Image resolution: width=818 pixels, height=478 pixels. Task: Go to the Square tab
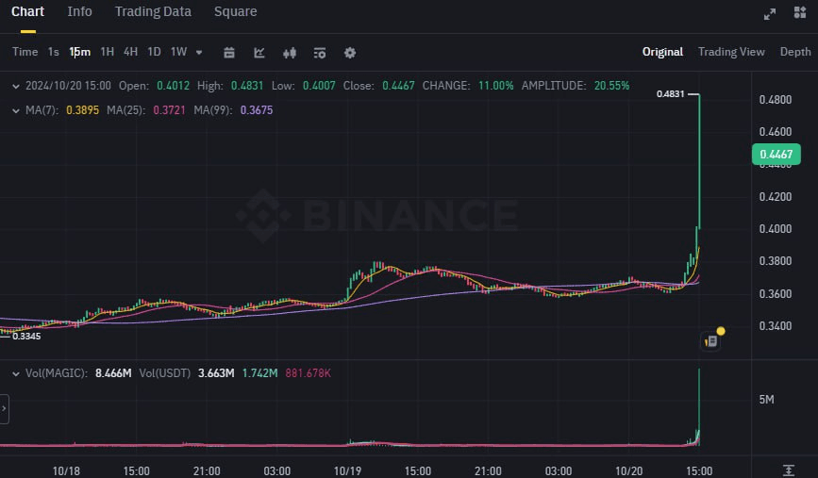(235, 12)
